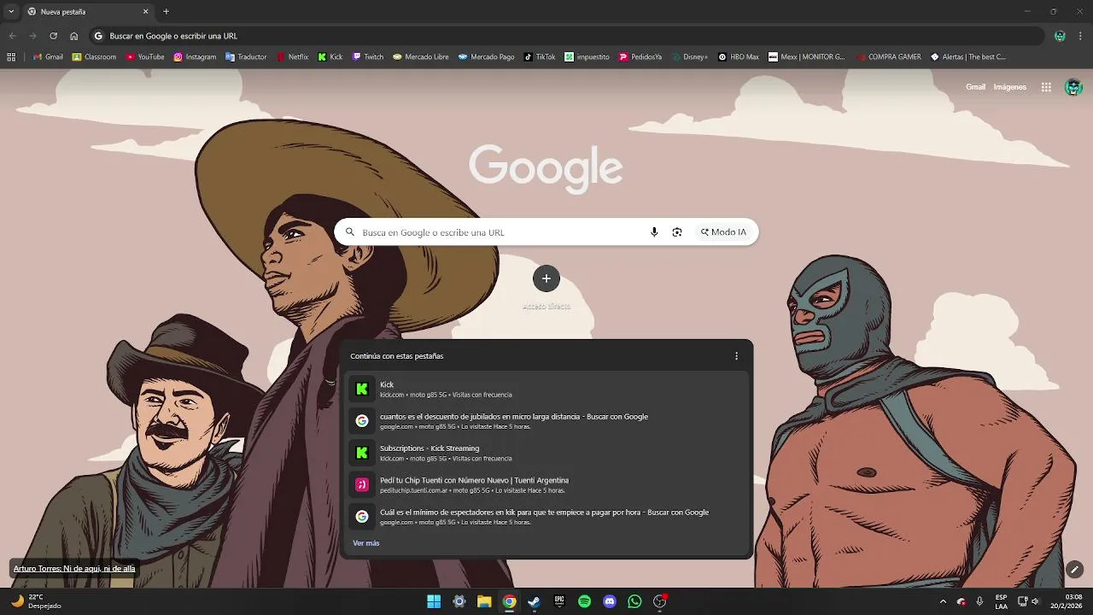Show hidden system tray icons
1093x615 pixels.
click(x=943, y=601)
